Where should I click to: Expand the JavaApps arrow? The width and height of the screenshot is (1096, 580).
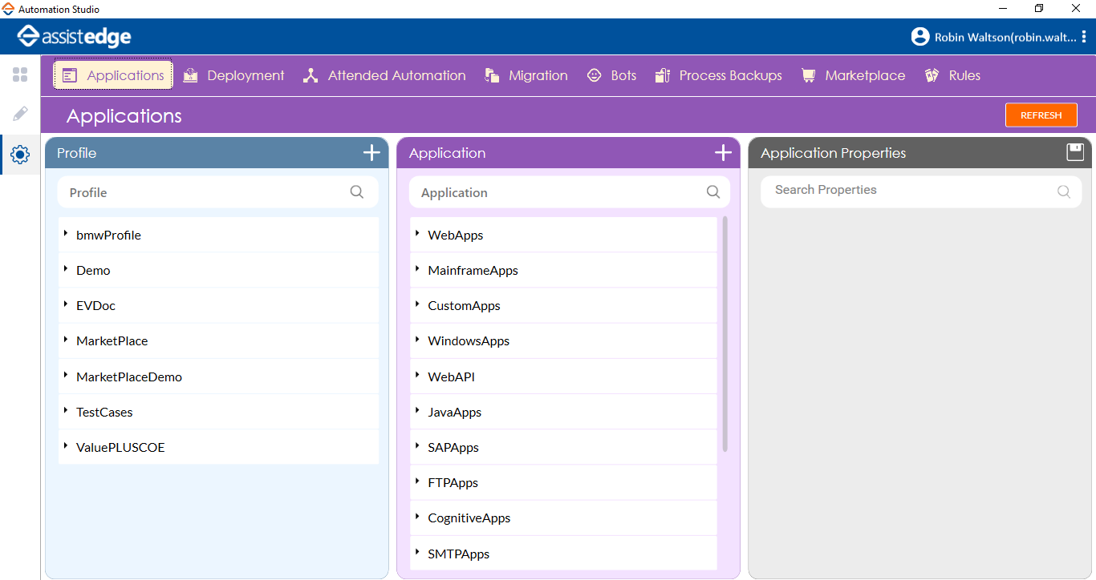(x=417, y=410)
